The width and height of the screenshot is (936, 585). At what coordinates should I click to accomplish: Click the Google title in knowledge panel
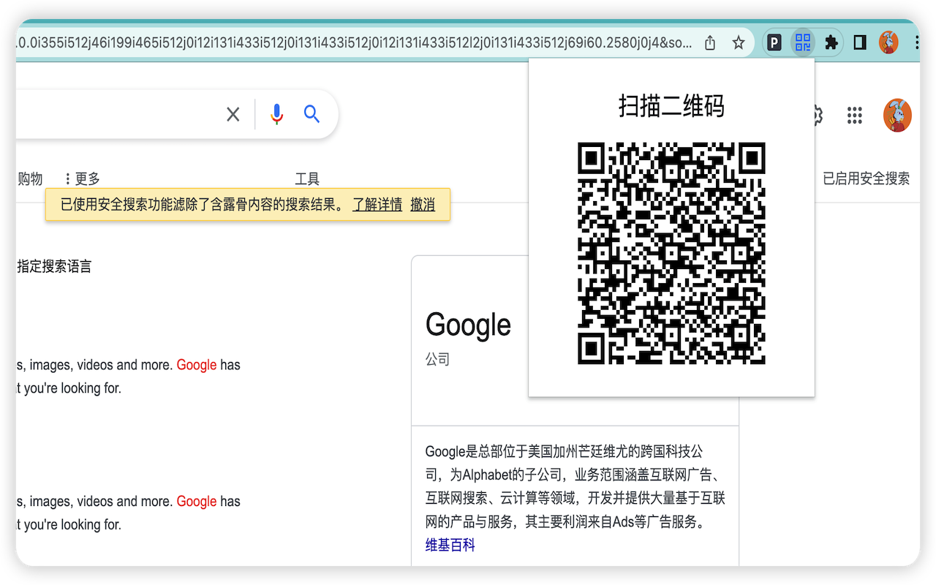tap(468, 325)
